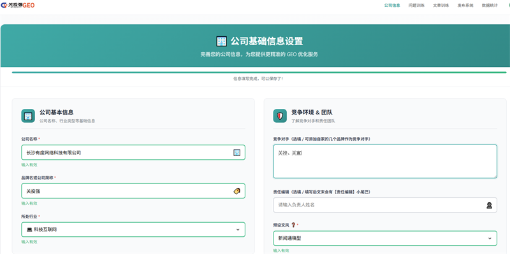Click 公司名称、行业类型等基础信息 description text
Viewport: 510px width, 254px height.
click(68, 121)
